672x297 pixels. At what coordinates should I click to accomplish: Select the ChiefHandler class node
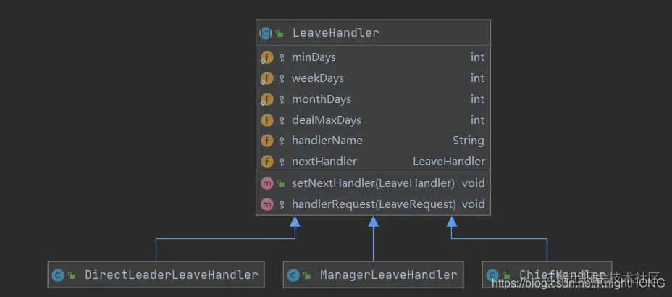click(x=547, y=275)
